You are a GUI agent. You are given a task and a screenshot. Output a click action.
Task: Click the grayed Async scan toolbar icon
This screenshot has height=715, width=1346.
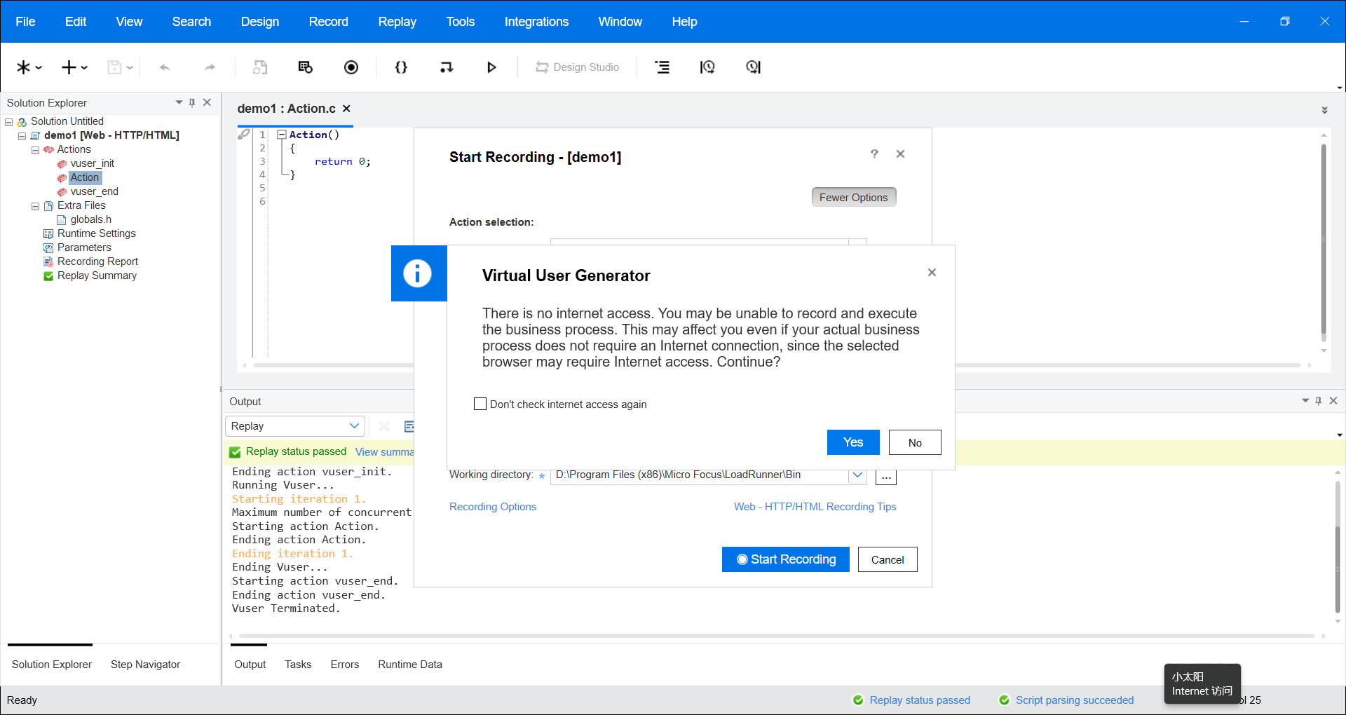pos(260,67)
